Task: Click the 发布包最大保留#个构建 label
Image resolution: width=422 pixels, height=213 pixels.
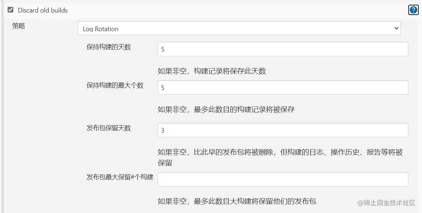Action: coord(120,177)
